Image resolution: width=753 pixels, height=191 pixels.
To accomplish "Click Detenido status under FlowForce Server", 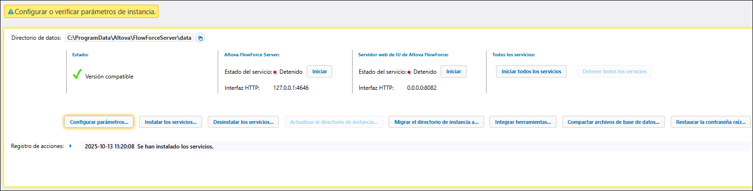I will pyautogui.click(x=291, y=72).
